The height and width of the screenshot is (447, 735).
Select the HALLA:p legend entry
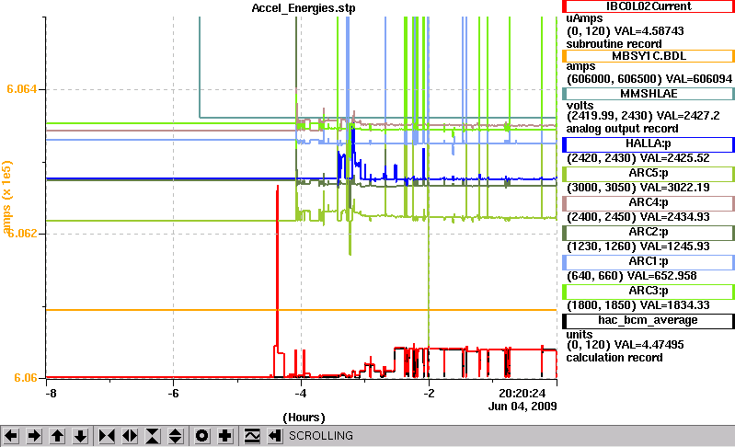pos(649,144)
